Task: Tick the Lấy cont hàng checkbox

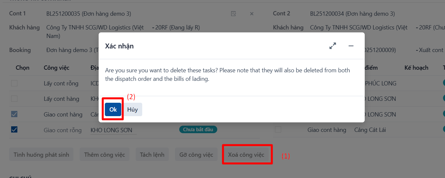Action: click(14, 98)
